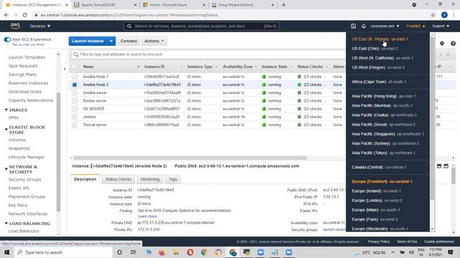Open the File Explorer taskbar icon
The width and height of the screenshot is (460, 258).
175,252
